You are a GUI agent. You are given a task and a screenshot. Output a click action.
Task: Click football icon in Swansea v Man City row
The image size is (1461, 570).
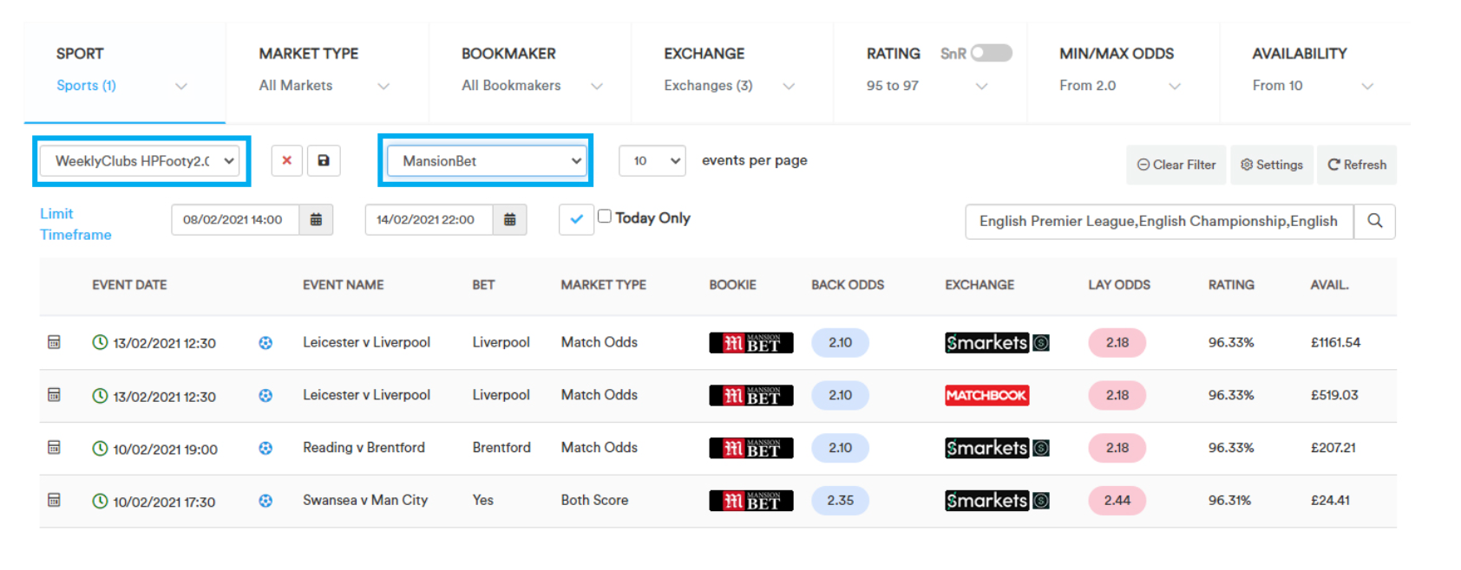(265, 501)
